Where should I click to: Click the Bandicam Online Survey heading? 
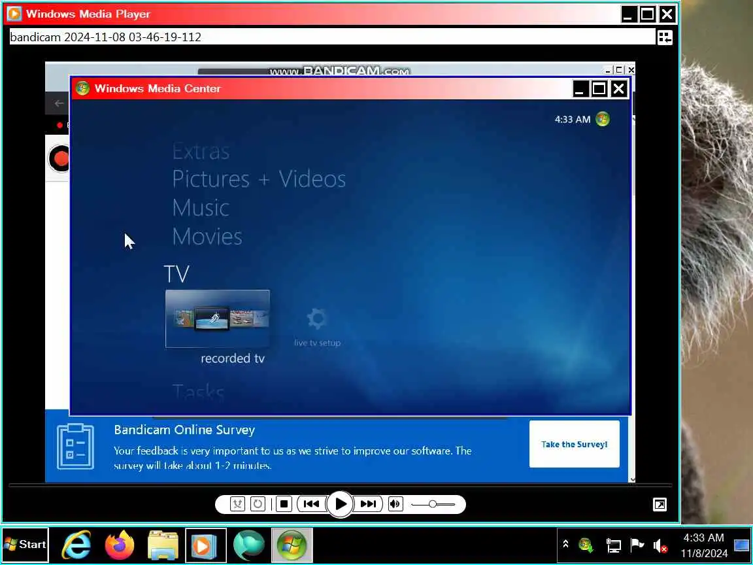tap(184, 430)
